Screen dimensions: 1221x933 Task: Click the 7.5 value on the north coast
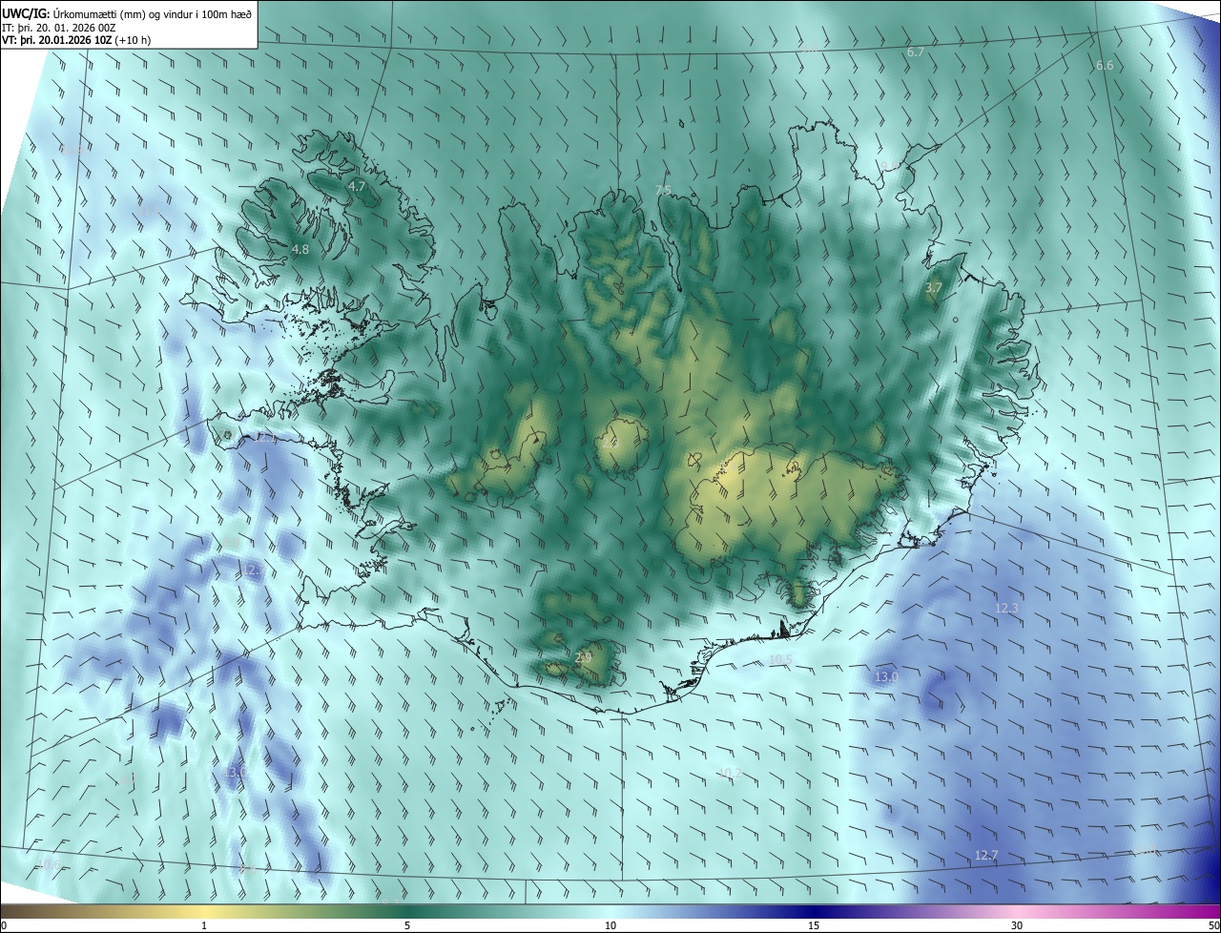tap(663, 191)
